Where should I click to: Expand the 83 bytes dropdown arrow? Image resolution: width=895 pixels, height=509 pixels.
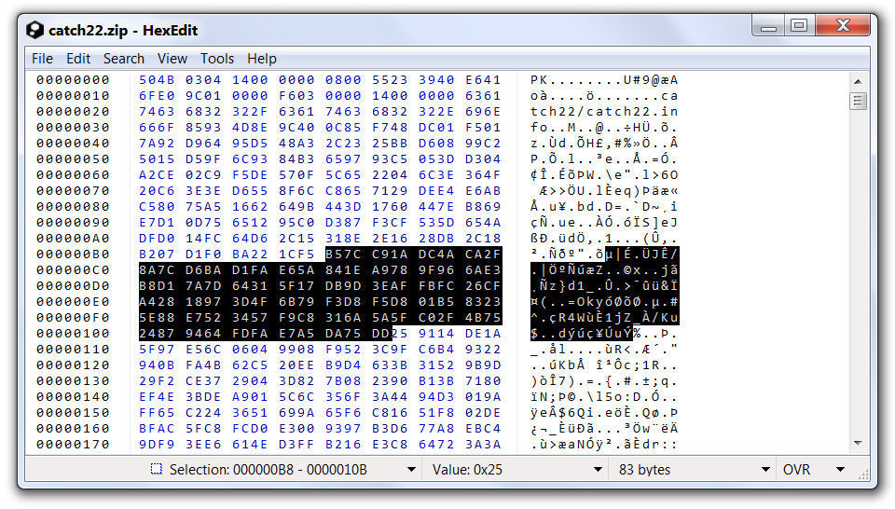765,470
